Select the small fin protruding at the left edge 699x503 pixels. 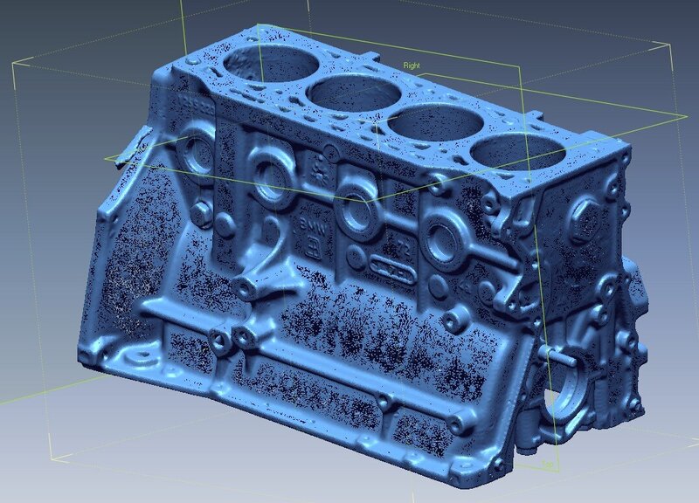click(138, 144)
